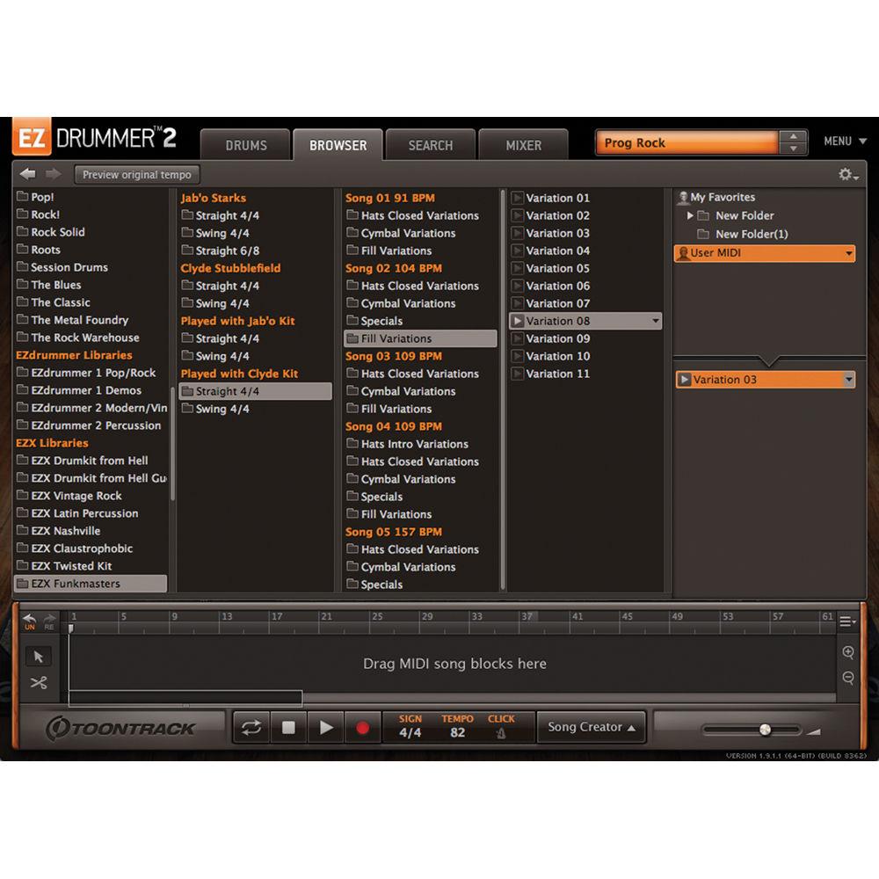Screen dimensions: 879x879
Task: Open EZX Twisted Kit library
Action: [64, 566]
